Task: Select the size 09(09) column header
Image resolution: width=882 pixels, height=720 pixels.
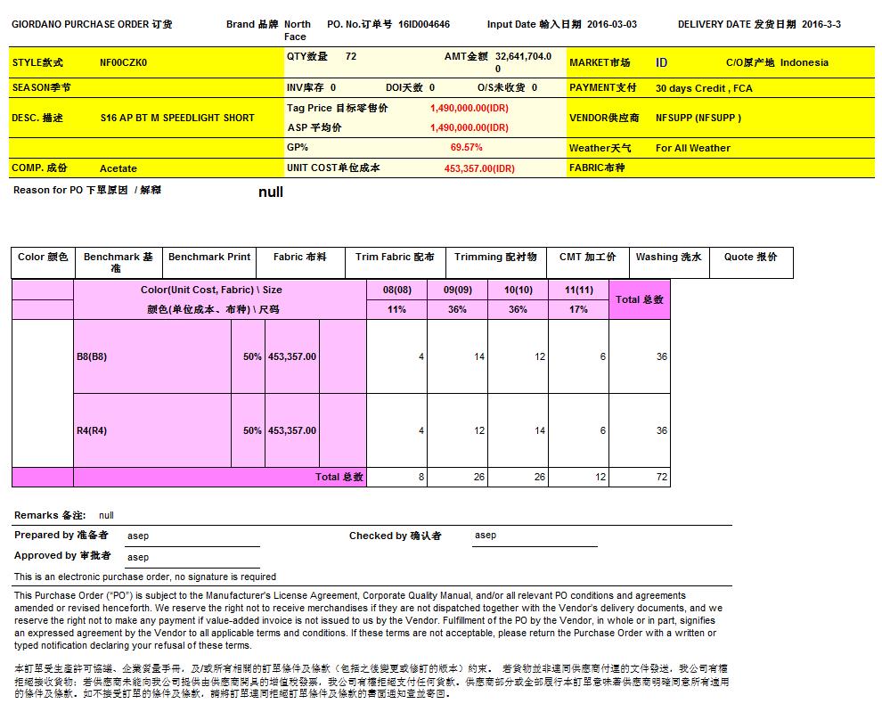Action: [457, 290]
